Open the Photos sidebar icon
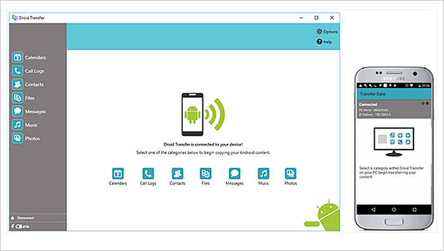Screen dimensions: 444x251 [18, 138]
